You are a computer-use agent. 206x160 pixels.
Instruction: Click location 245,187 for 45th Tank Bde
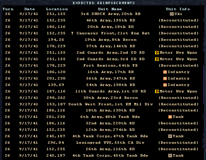pos(56,156)
